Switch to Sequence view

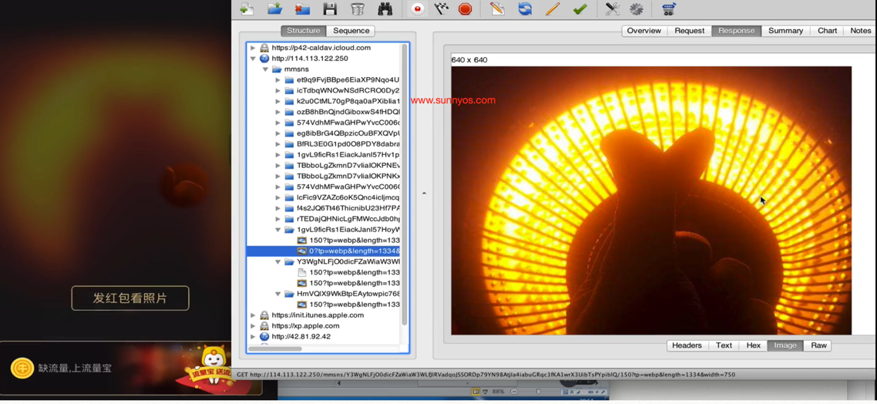click(x=351, y=31)
